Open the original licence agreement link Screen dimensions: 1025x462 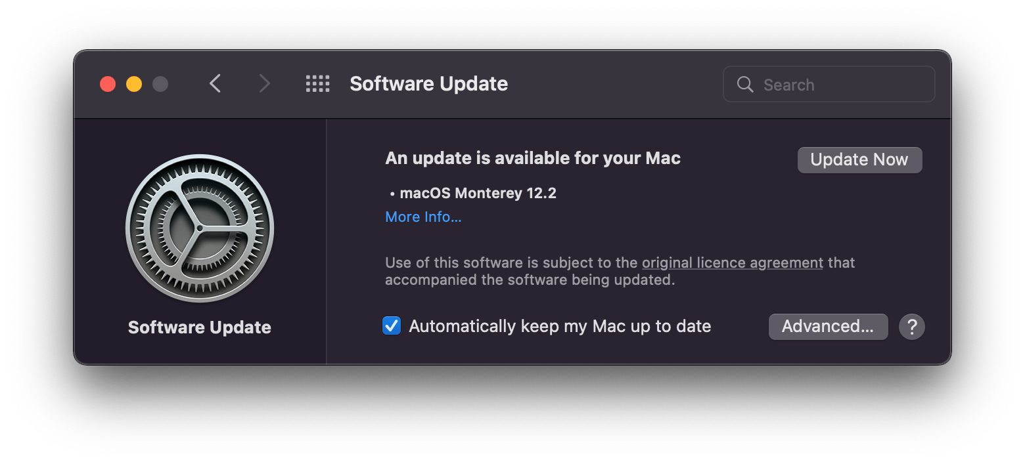732,262
